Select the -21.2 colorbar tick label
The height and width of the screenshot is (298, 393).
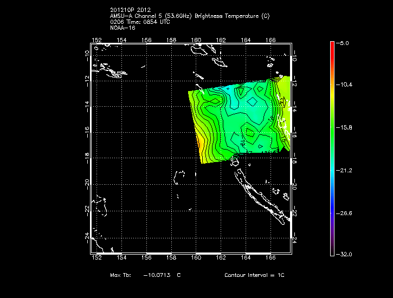(x=344, y=171)
